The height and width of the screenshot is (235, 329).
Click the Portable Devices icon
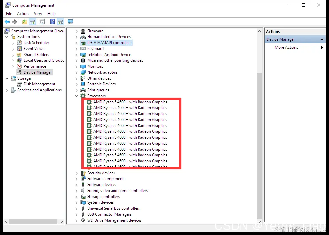click(83, 84)
